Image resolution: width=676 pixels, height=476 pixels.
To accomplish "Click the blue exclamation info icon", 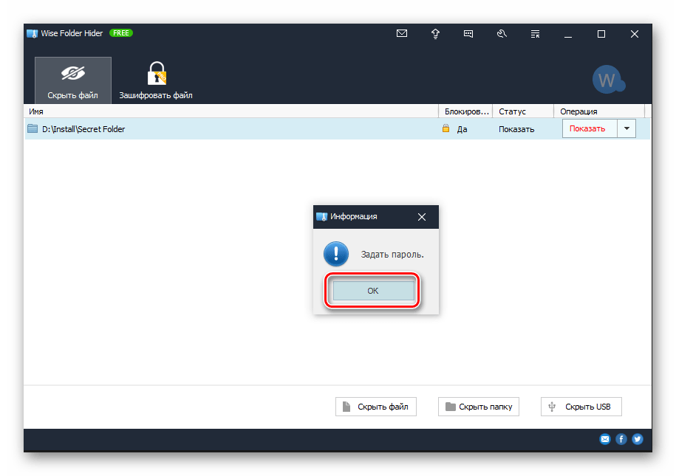I will click(336, 254).
